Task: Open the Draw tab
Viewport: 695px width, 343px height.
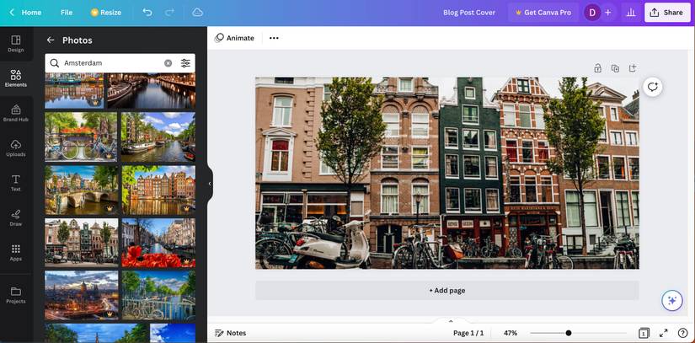Action: [x=15, y=218]
